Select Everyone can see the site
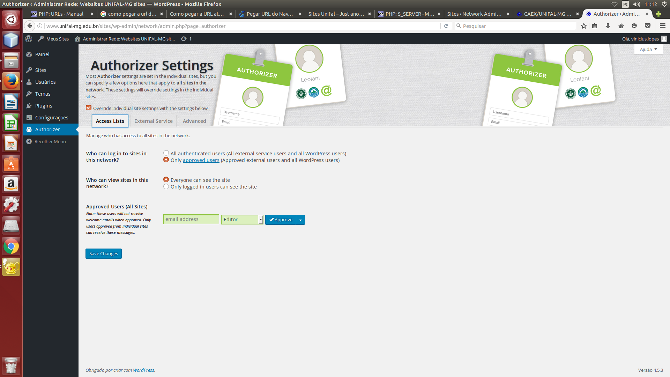The image size is (670, 377). (166, 180)
